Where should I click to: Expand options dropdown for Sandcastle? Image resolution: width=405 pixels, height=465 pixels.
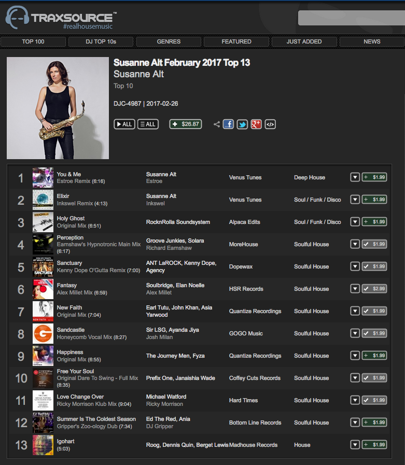click(355, 333)
